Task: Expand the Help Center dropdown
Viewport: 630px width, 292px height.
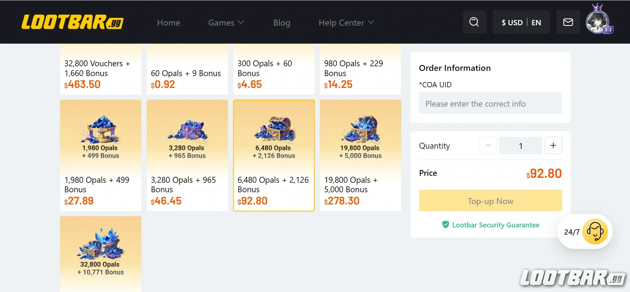Action: 346,23
